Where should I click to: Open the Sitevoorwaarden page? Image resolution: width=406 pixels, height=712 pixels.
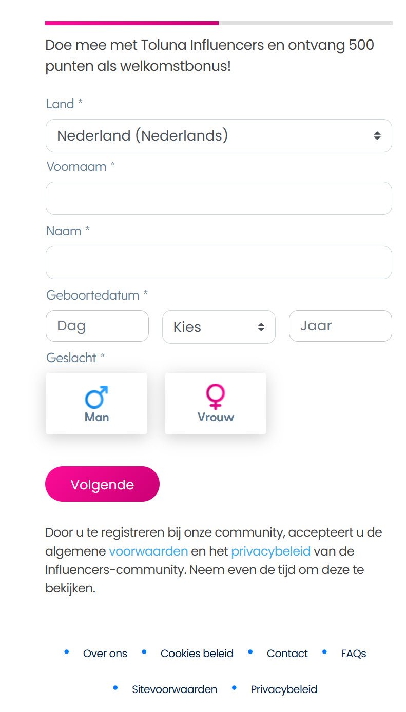pyautogui.click(x=174, y=689)
